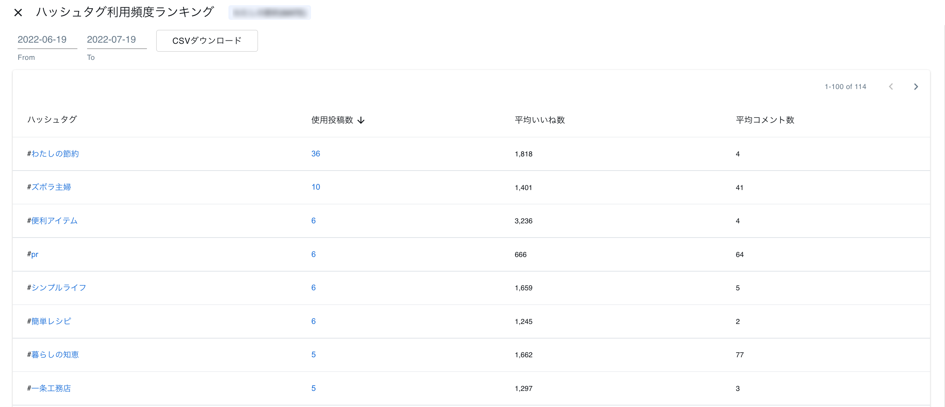The height and width of the screenshot is (407, 945).
Task: Sort by ハッシュタグ column header
Action: 52,120
